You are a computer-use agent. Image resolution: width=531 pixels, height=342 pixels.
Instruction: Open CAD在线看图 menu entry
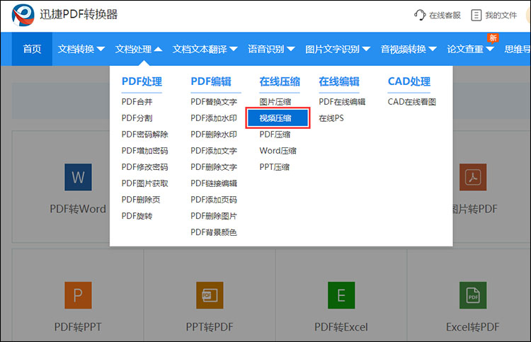[412, 102]
